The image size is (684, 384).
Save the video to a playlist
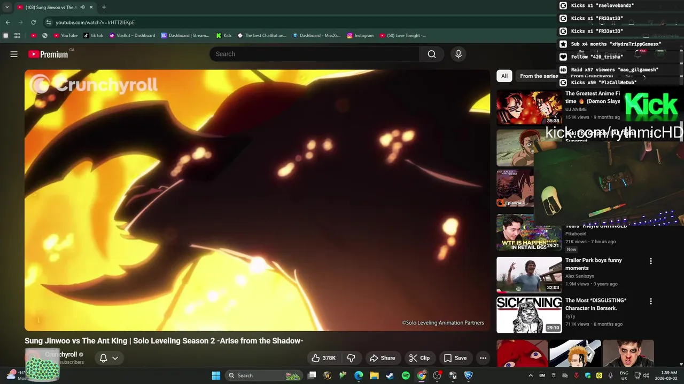click(x=455, y=358)
